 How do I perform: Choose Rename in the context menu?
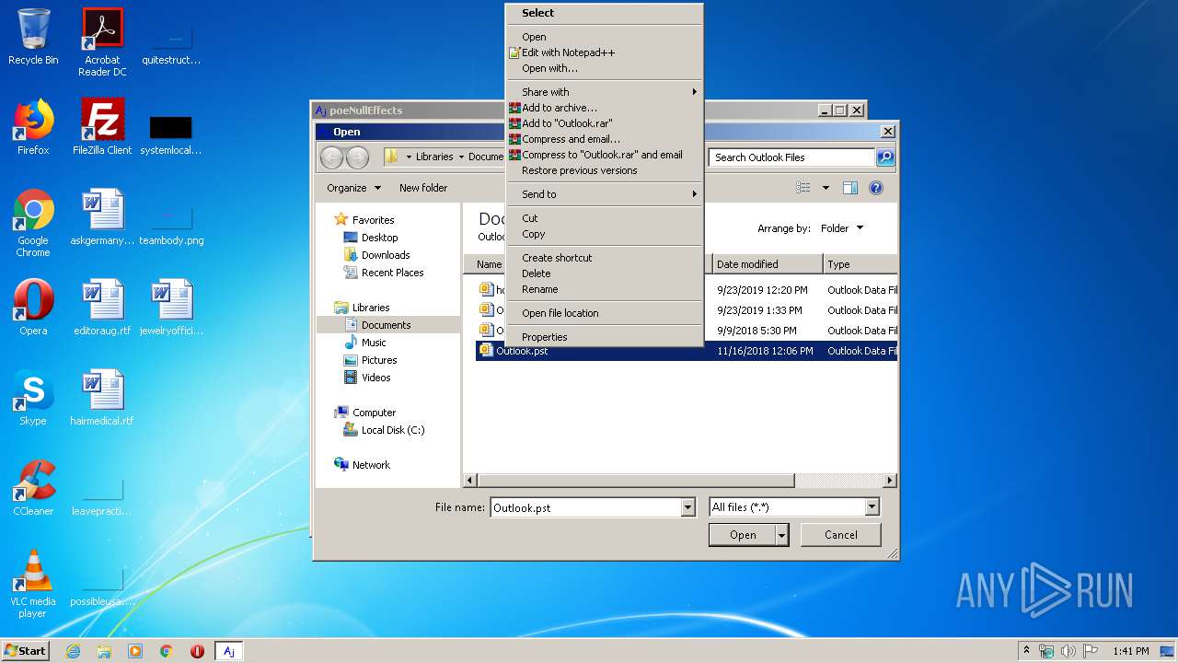pyautogui.click(x=605, y=289)
